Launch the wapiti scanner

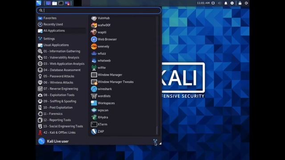coord(123,32)
